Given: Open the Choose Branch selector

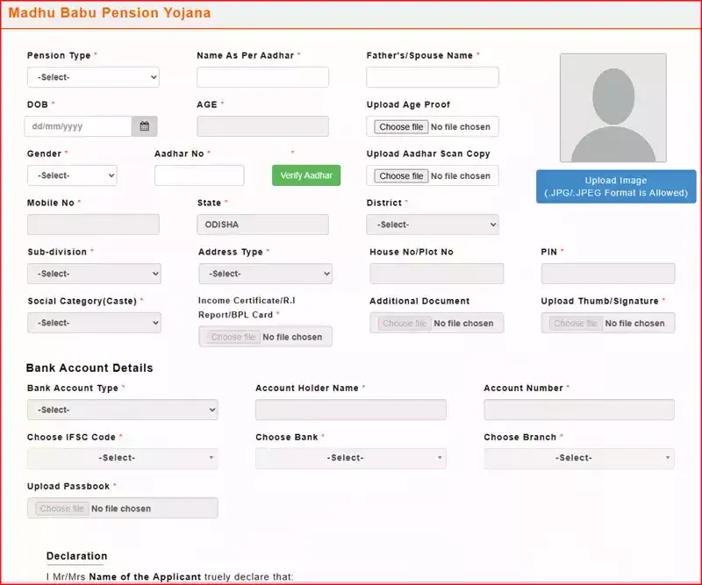Looking at the screenshot, I should point(579,458).
